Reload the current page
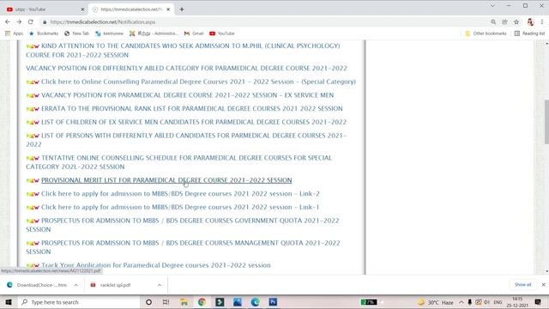This screenshot has height=309, width=549. (31, 21)
